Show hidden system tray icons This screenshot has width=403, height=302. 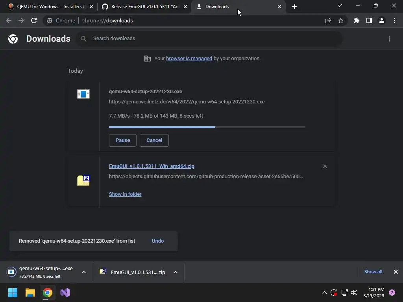[x=324, y=293]
